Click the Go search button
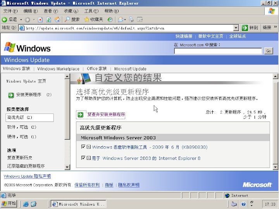 [x=269, y=51]
